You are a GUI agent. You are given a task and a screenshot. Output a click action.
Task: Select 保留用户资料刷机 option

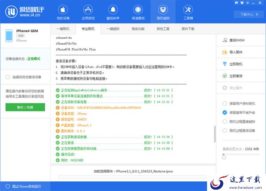click(225, 103)
